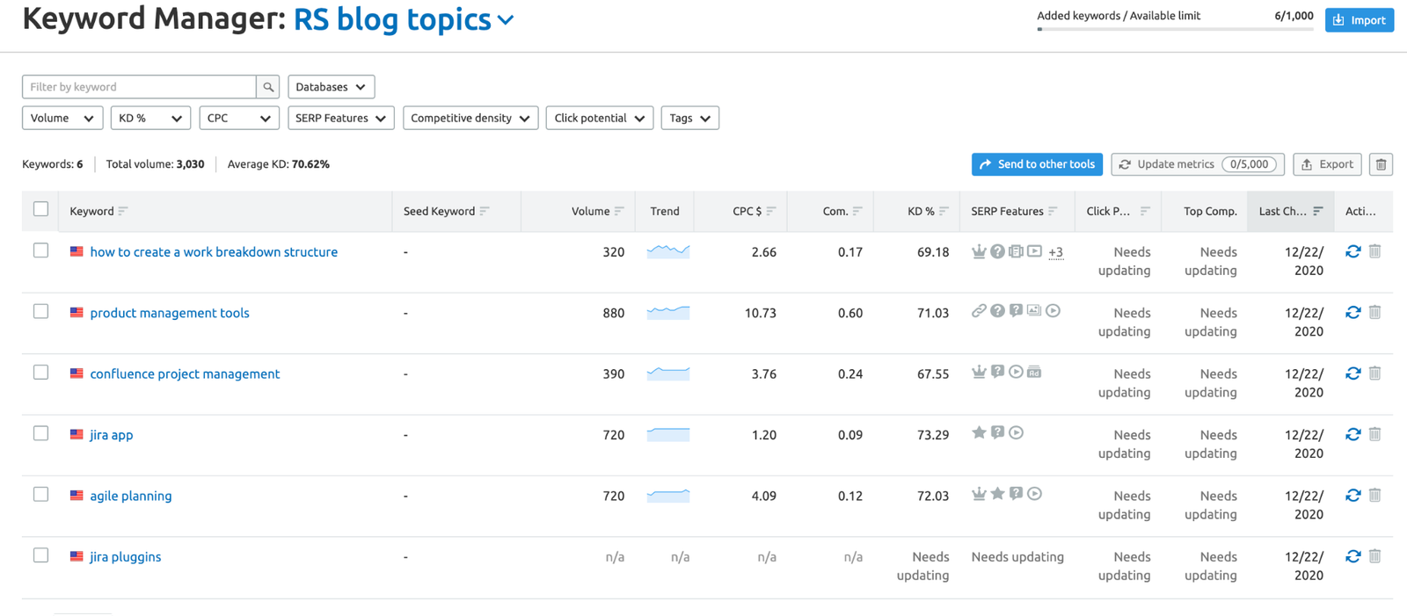Open 'how to create a work breakdown structure' link

pyautogui.click(x=214, y=252)
